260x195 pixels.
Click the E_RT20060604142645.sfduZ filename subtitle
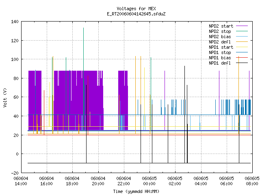[136, 14]
